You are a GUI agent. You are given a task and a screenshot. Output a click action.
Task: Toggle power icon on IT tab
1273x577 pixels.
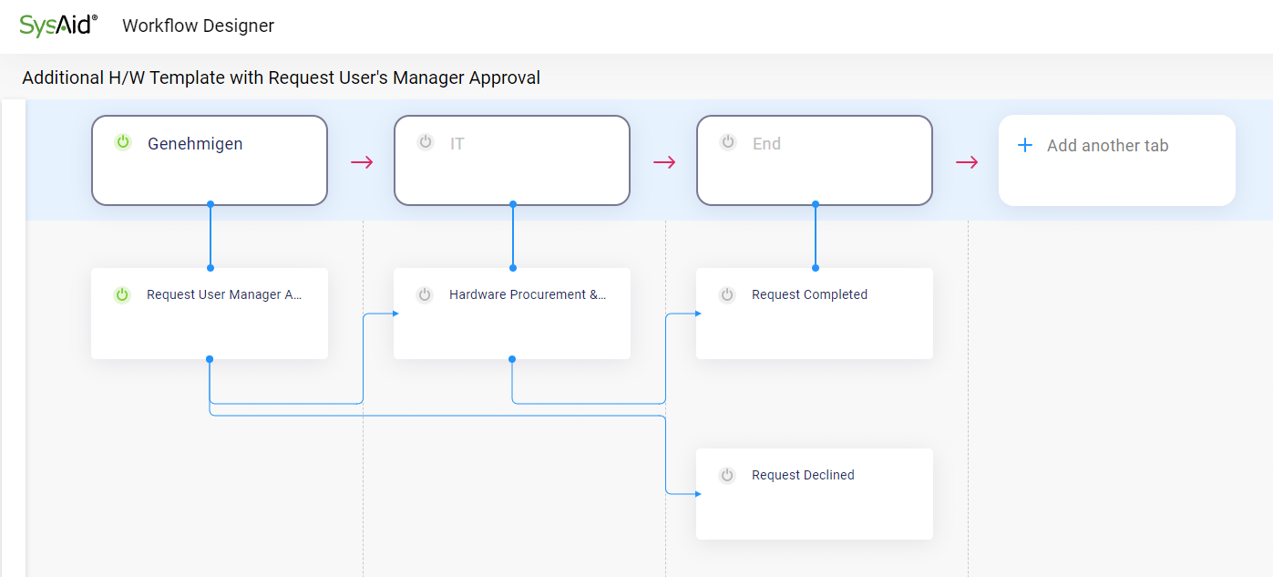coord(426,142)
